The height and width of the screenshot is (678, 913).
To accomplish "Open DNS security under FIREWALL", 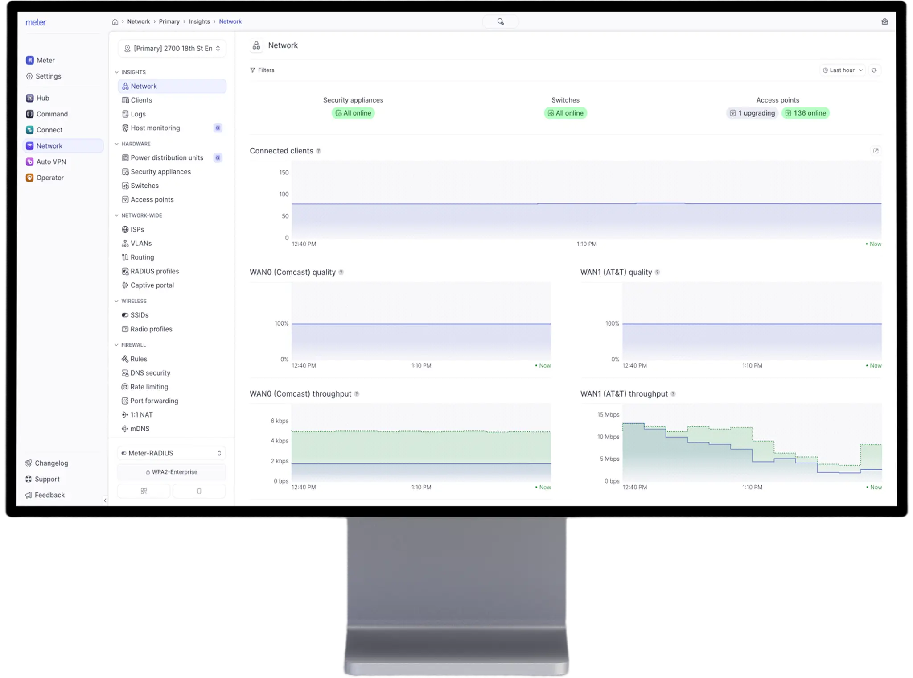I will [150, 373].
